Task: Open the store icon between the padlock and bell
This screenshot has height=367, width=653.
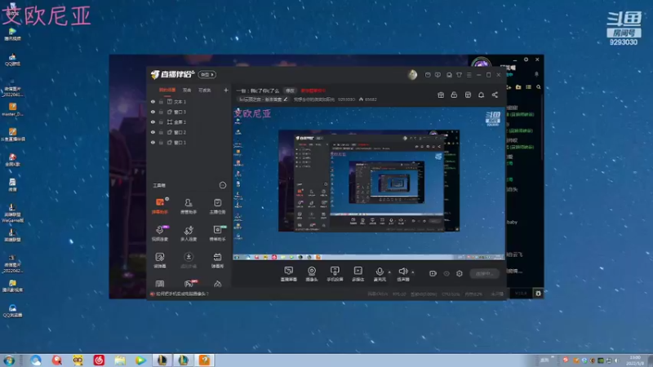Action: (468, 95)
